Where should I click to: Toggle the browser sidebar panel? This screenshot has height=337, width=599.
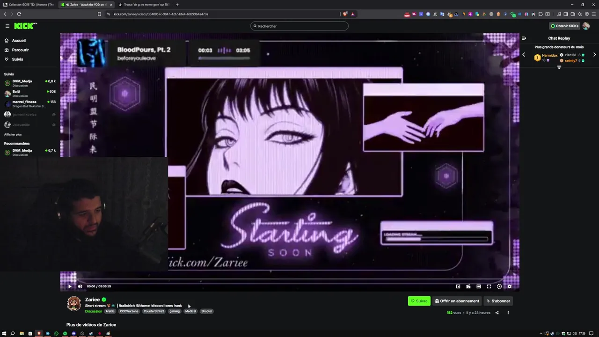[566, 14]
